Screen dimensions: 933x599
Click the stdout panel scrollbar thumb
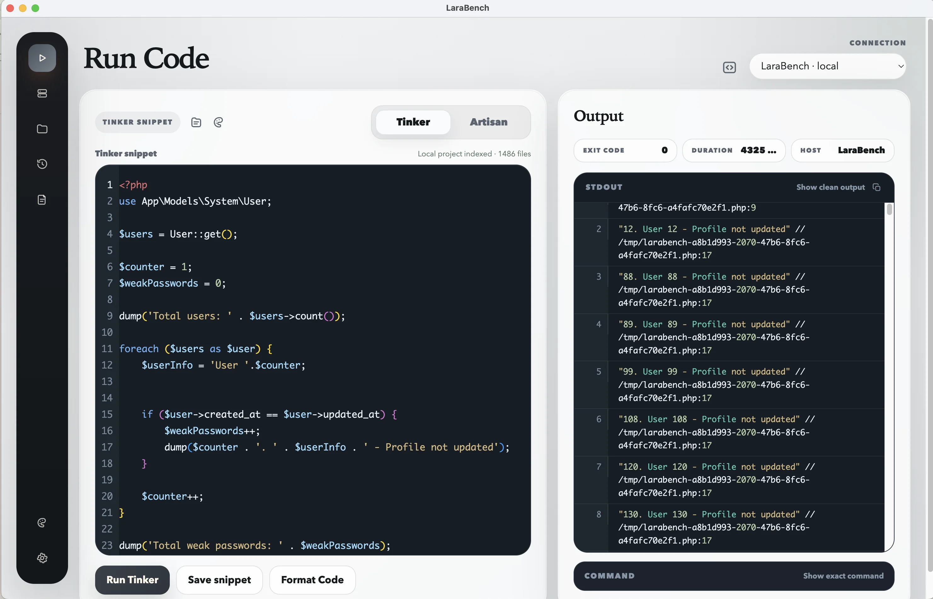click(x=889, y=210)
